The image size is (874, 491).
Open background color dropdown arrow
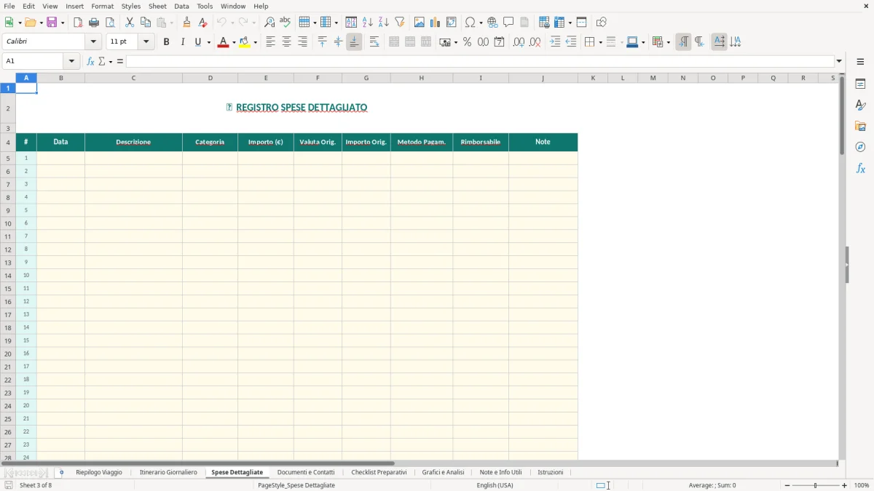coord(255,42)
